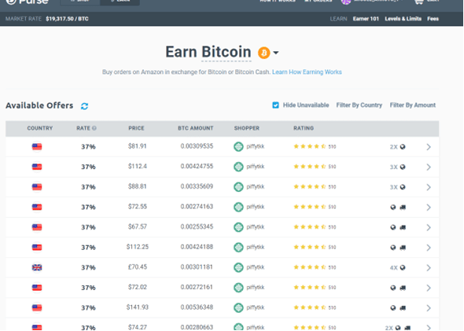This screenshot has width=464, height=331.
Task: Open Learn How Earning Works link
Action: click(x=307, y=72)
